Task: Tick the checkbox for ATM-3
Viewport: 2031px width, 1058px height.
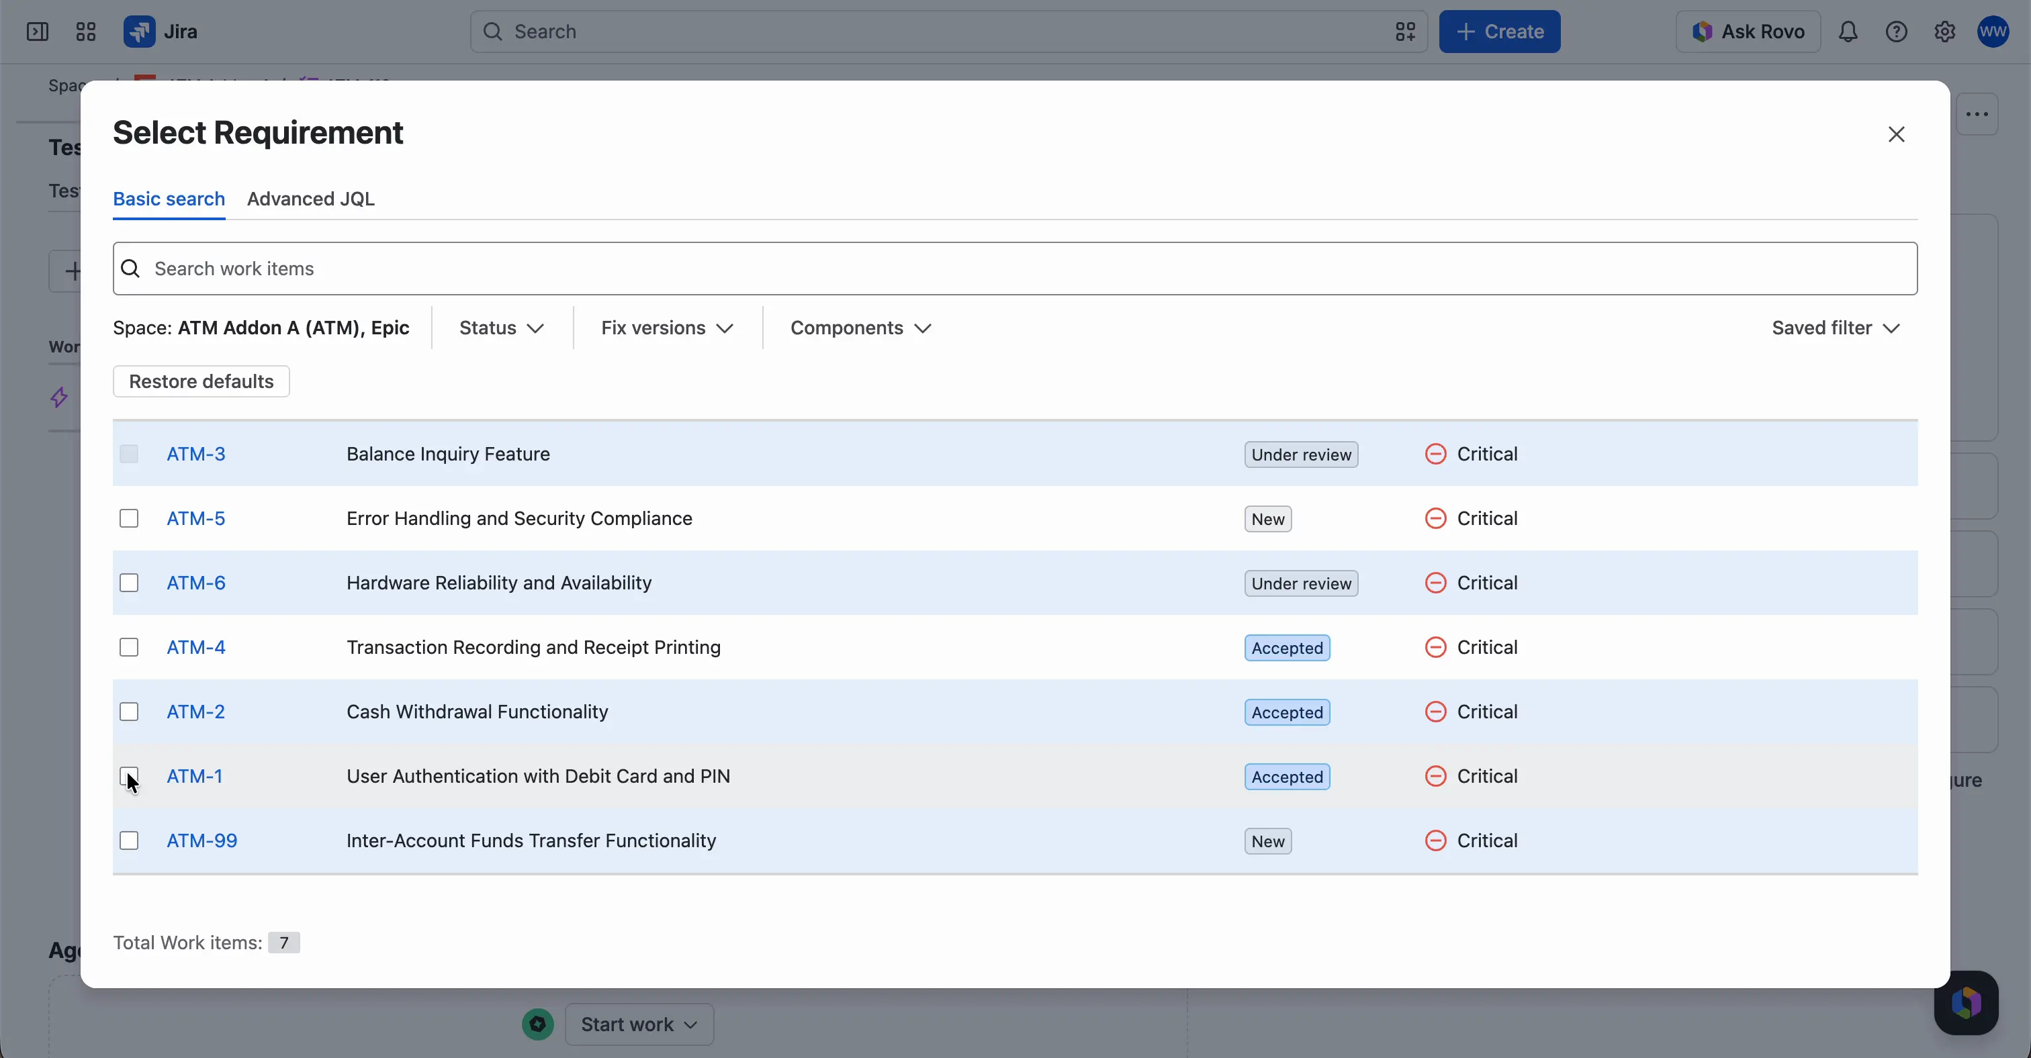Action: [x=128, y=454]
